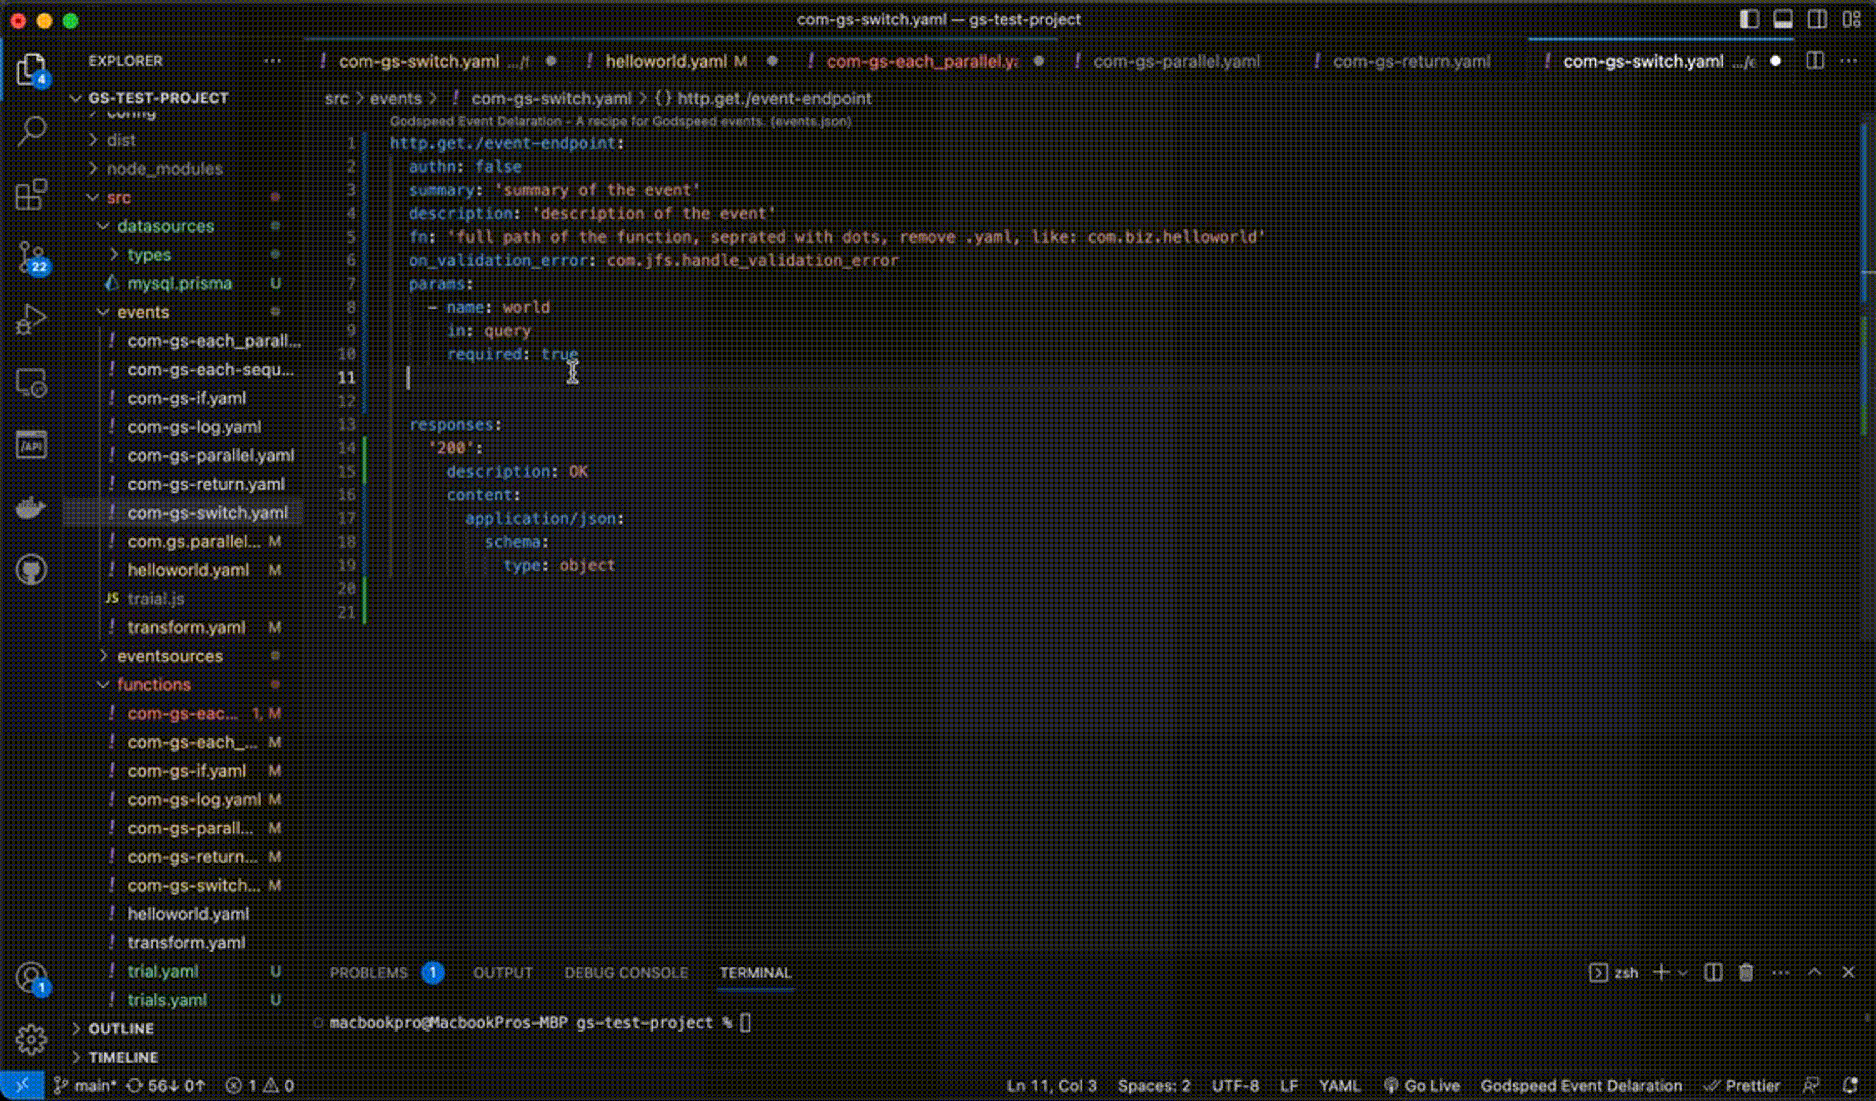Open Source Control view with 22 badge
The height and width of the screenshot is (1101, 1876).
[31, 258]
